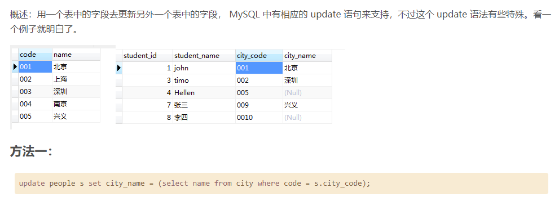Select the city_code '0010' cell
559x206 pixels.
coord(259,118)
